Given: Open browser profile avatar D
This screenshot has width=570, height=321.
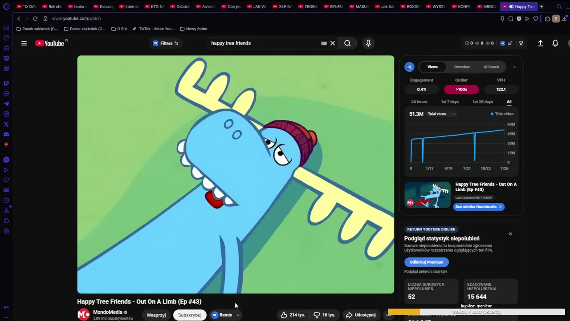Looking at the screenshot, I should [x=556, y=19].
